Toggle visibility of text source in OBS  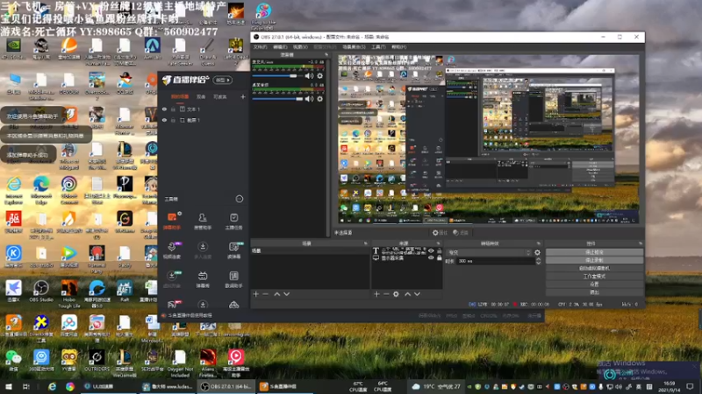(x=431, y=250)
